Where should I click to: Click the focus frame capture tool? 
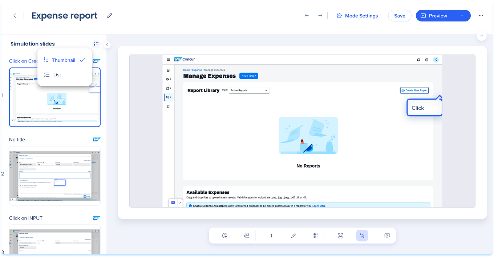pos(340,236)
